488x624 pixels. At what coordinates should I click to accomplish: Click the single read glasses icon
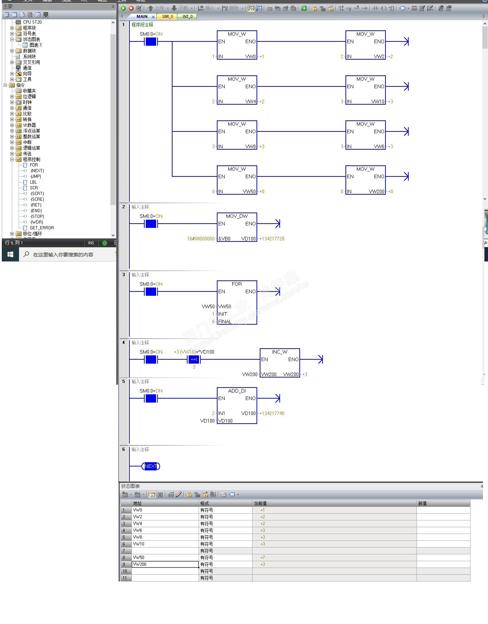click(171, 495)
